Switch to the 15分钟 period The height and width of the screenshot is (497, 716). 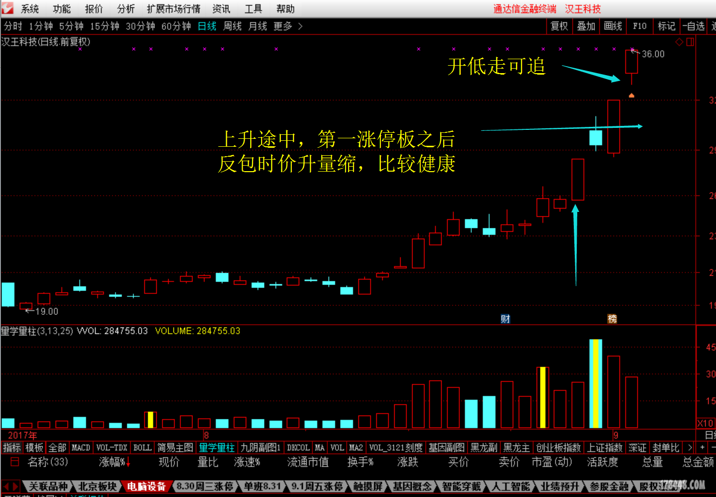pyautogui.click(x=104, y=26)
